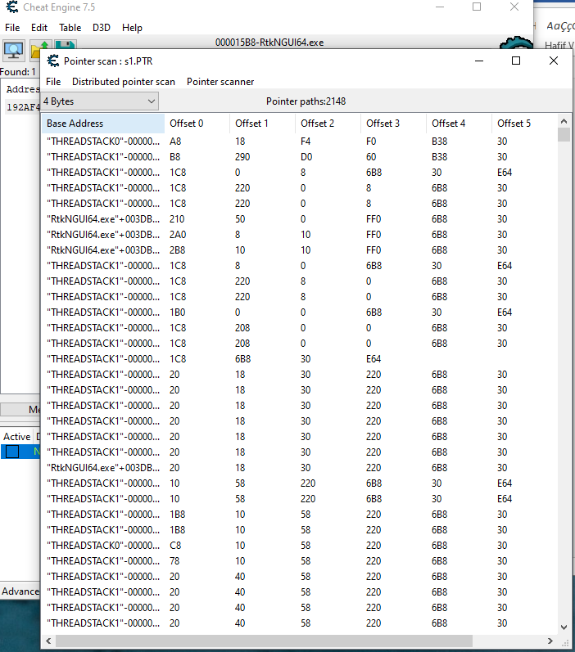Click the horizontal scrollbar thumb
This screenshot has height=652, width=575.
point(264,641)
